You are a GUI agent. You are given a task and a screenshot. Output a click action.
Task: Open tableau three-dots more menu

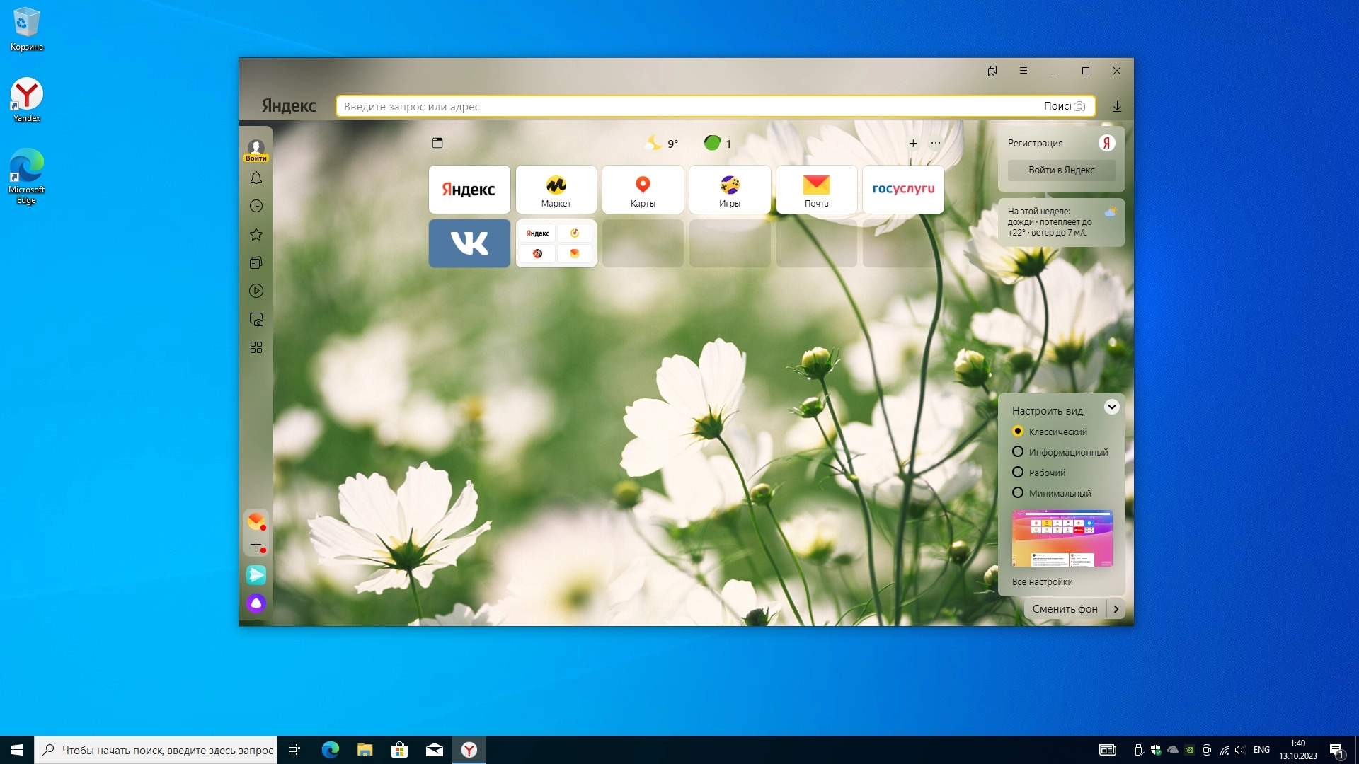[x=936, y=144]
